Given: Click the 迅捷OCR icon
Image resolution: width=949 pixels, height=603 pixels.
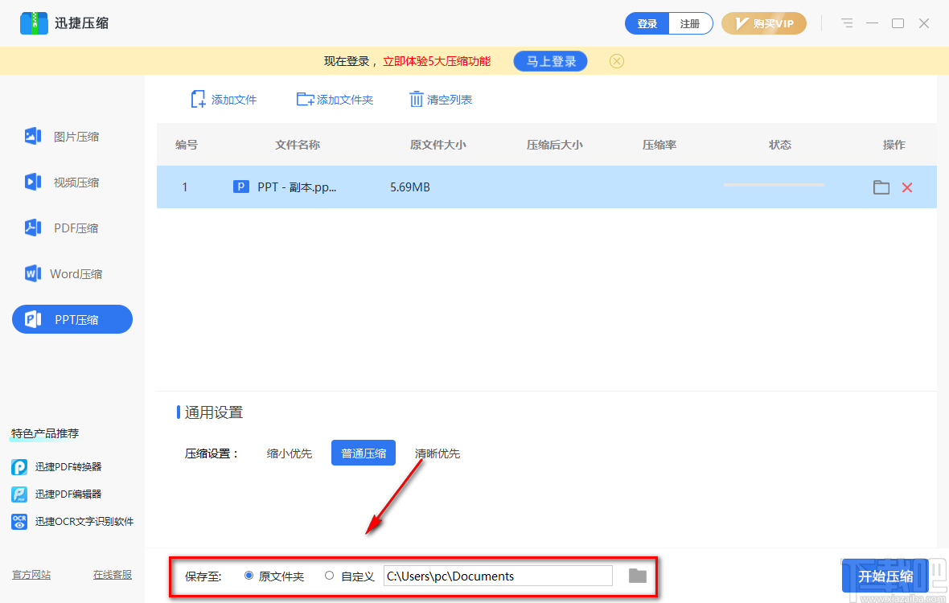Looking at the screenshot, I should point(19,521).
